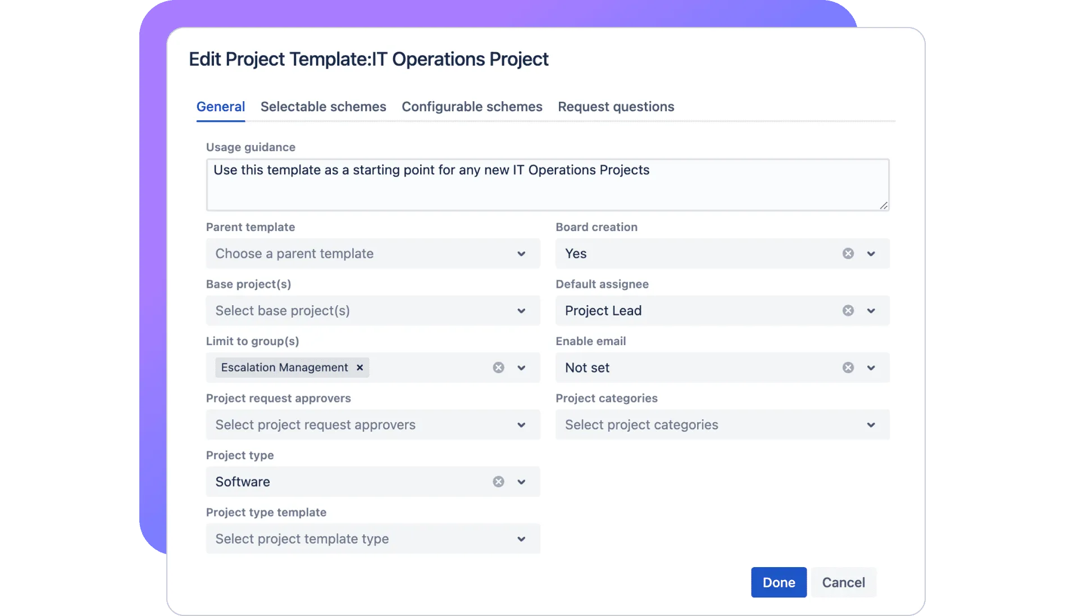Switch to the Selectable schemes tab
The image size is (1092, 616).
(323, 107)
